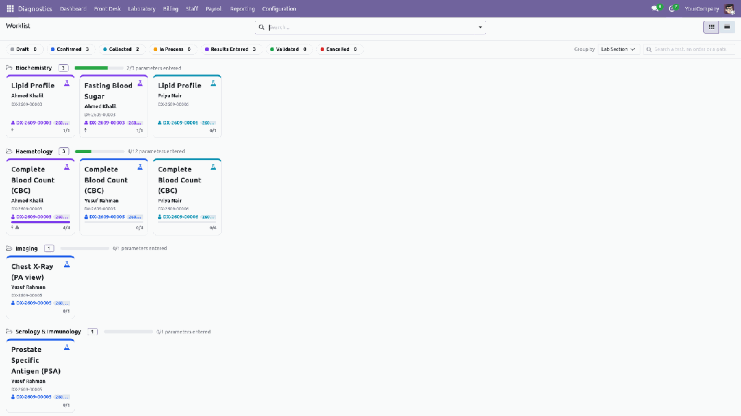Toggle the Collected status filter
The height and width of the screenshot is (416, 741).
tap(122, 49)
